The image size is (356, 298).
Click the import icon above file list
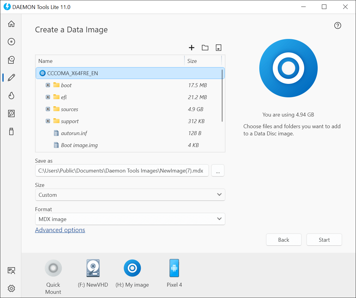(218, 48)
